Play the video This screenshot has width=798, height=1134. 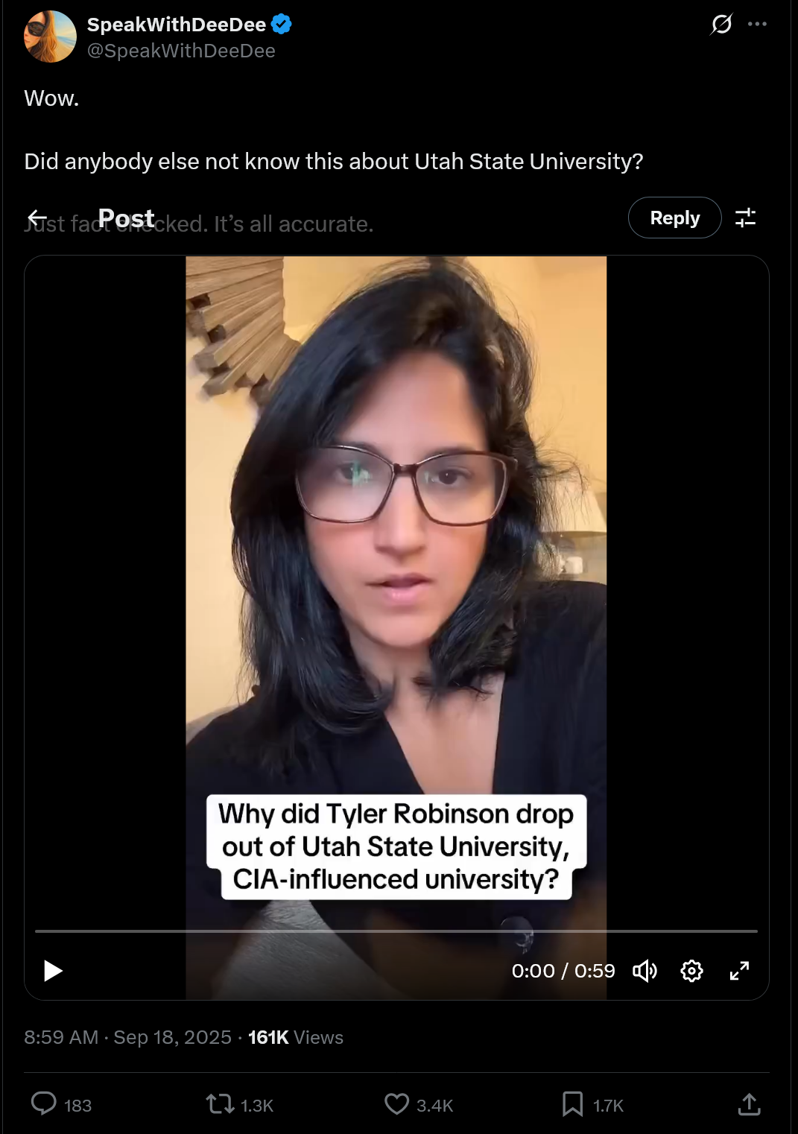53,971
